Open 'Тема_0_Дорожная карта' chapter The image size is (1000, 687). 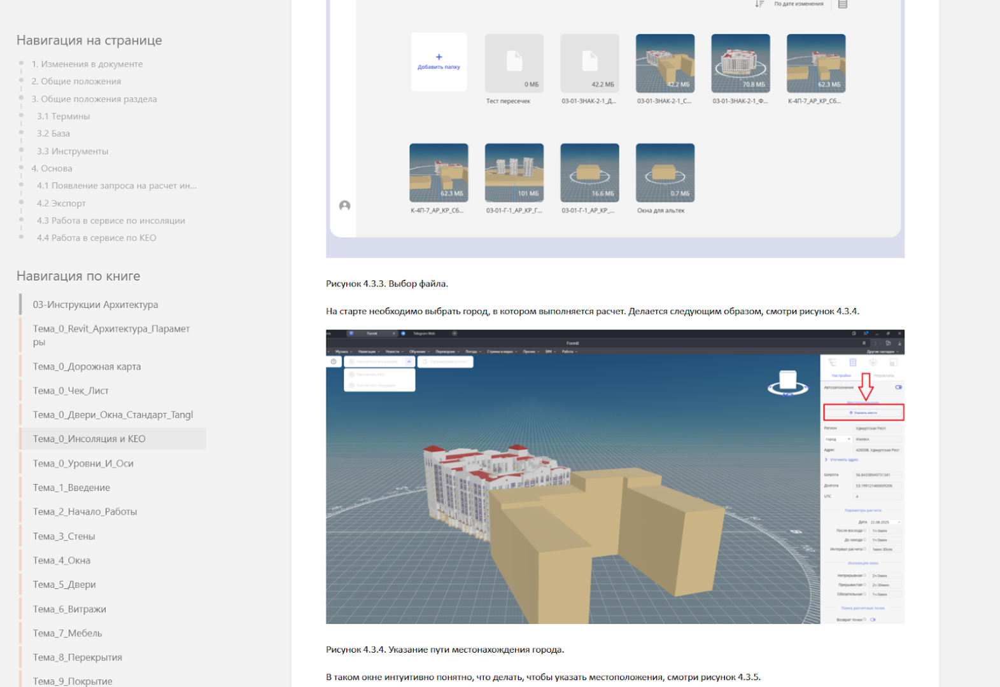coord(87,366)
